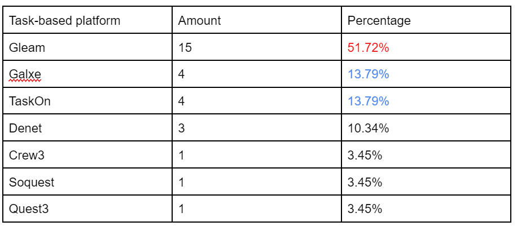Select Quest3's 3.45% percentage
Viewport: 517px width, 226px height.
(x=365, y=209)
